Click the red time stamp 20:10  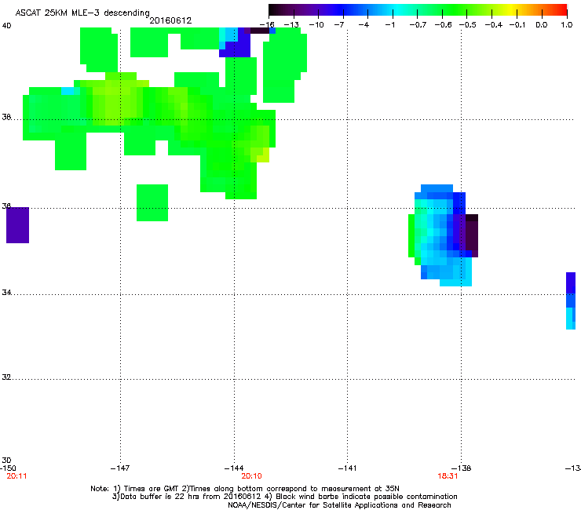tap(251, 476)
